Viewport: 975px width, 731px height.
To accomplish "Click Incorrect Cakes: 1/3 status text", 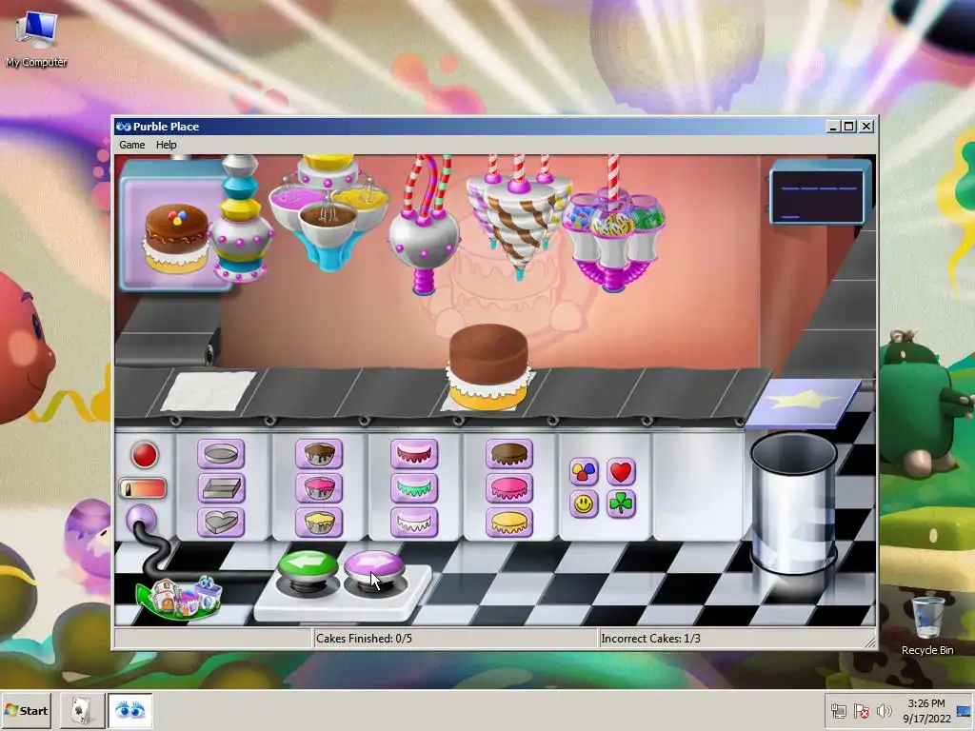I will 650,639.
